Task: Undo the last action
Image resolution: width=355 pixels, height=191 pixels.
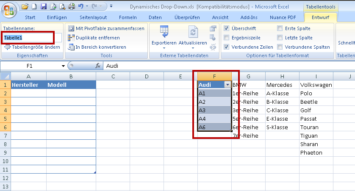Action: point(81,6)
